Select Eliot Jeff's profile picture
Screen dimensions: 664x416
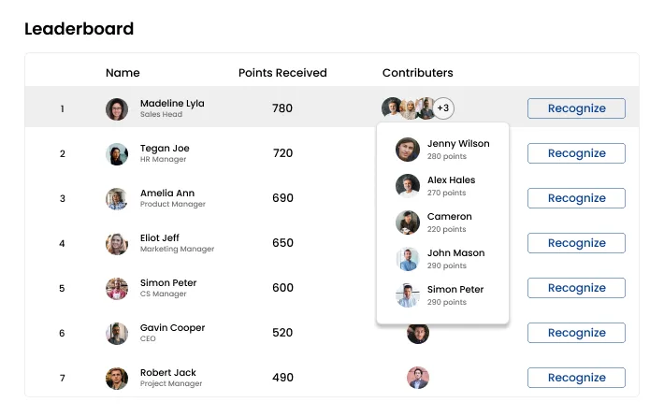[117, 243]
